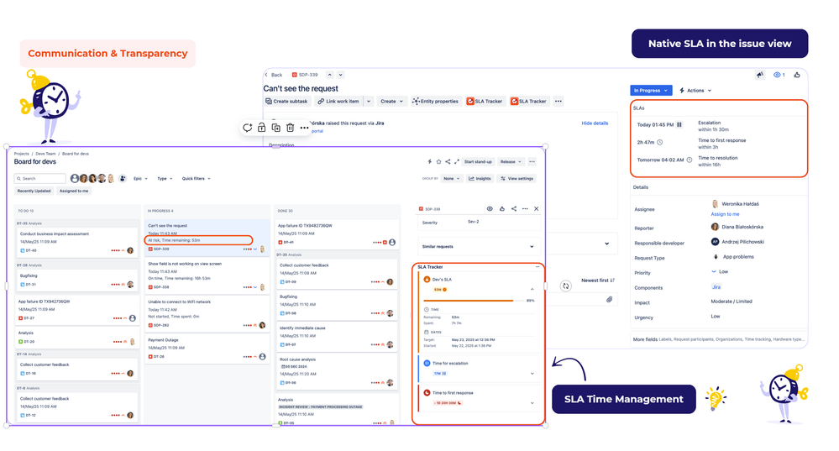
Task: Click the add people icon beside the avatars
Action: (x=123, y=178)
